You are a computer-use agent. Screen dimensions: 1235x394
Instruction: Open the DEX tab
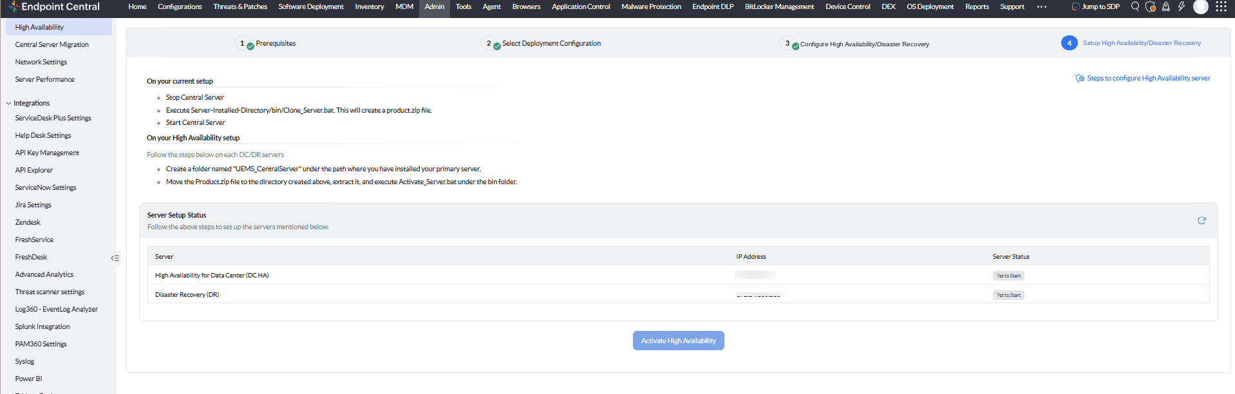[x=889, y=6]
